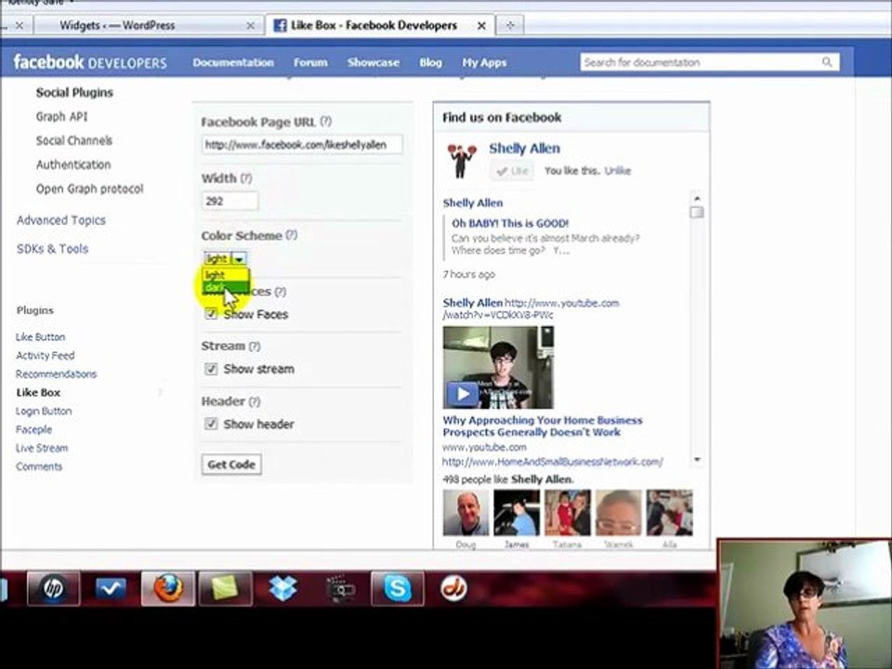The image size is (892, 669).
Task: Go to Open Graph protocol in sidebar
Action: 89,189
